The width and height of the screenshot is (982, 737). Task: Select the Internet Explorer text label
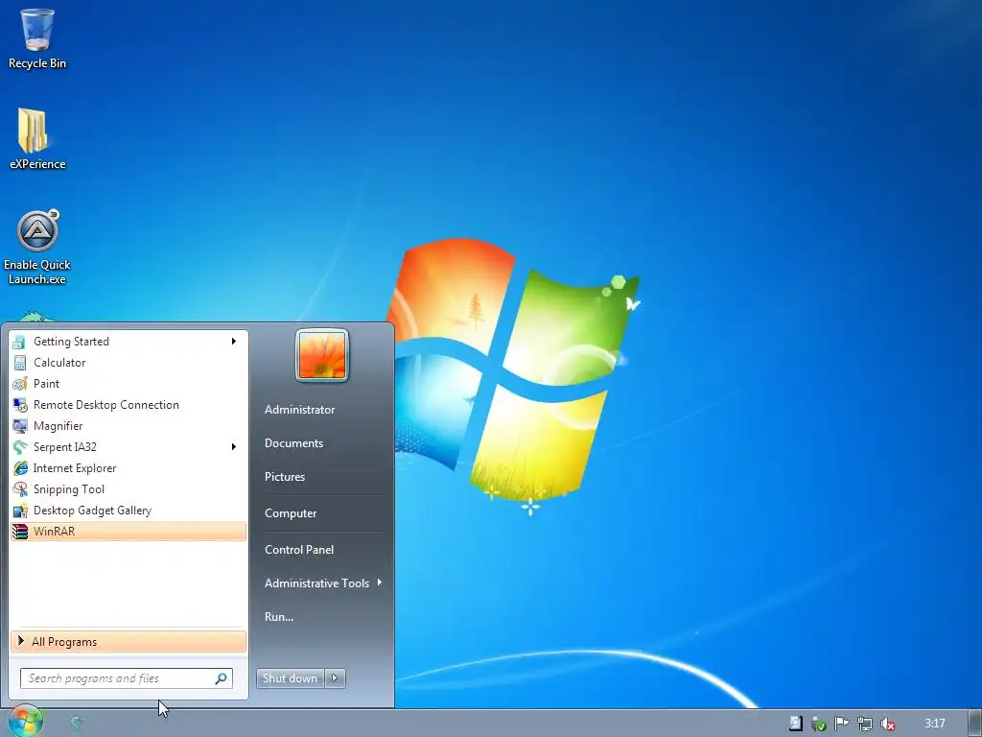(x=75, y=468)
